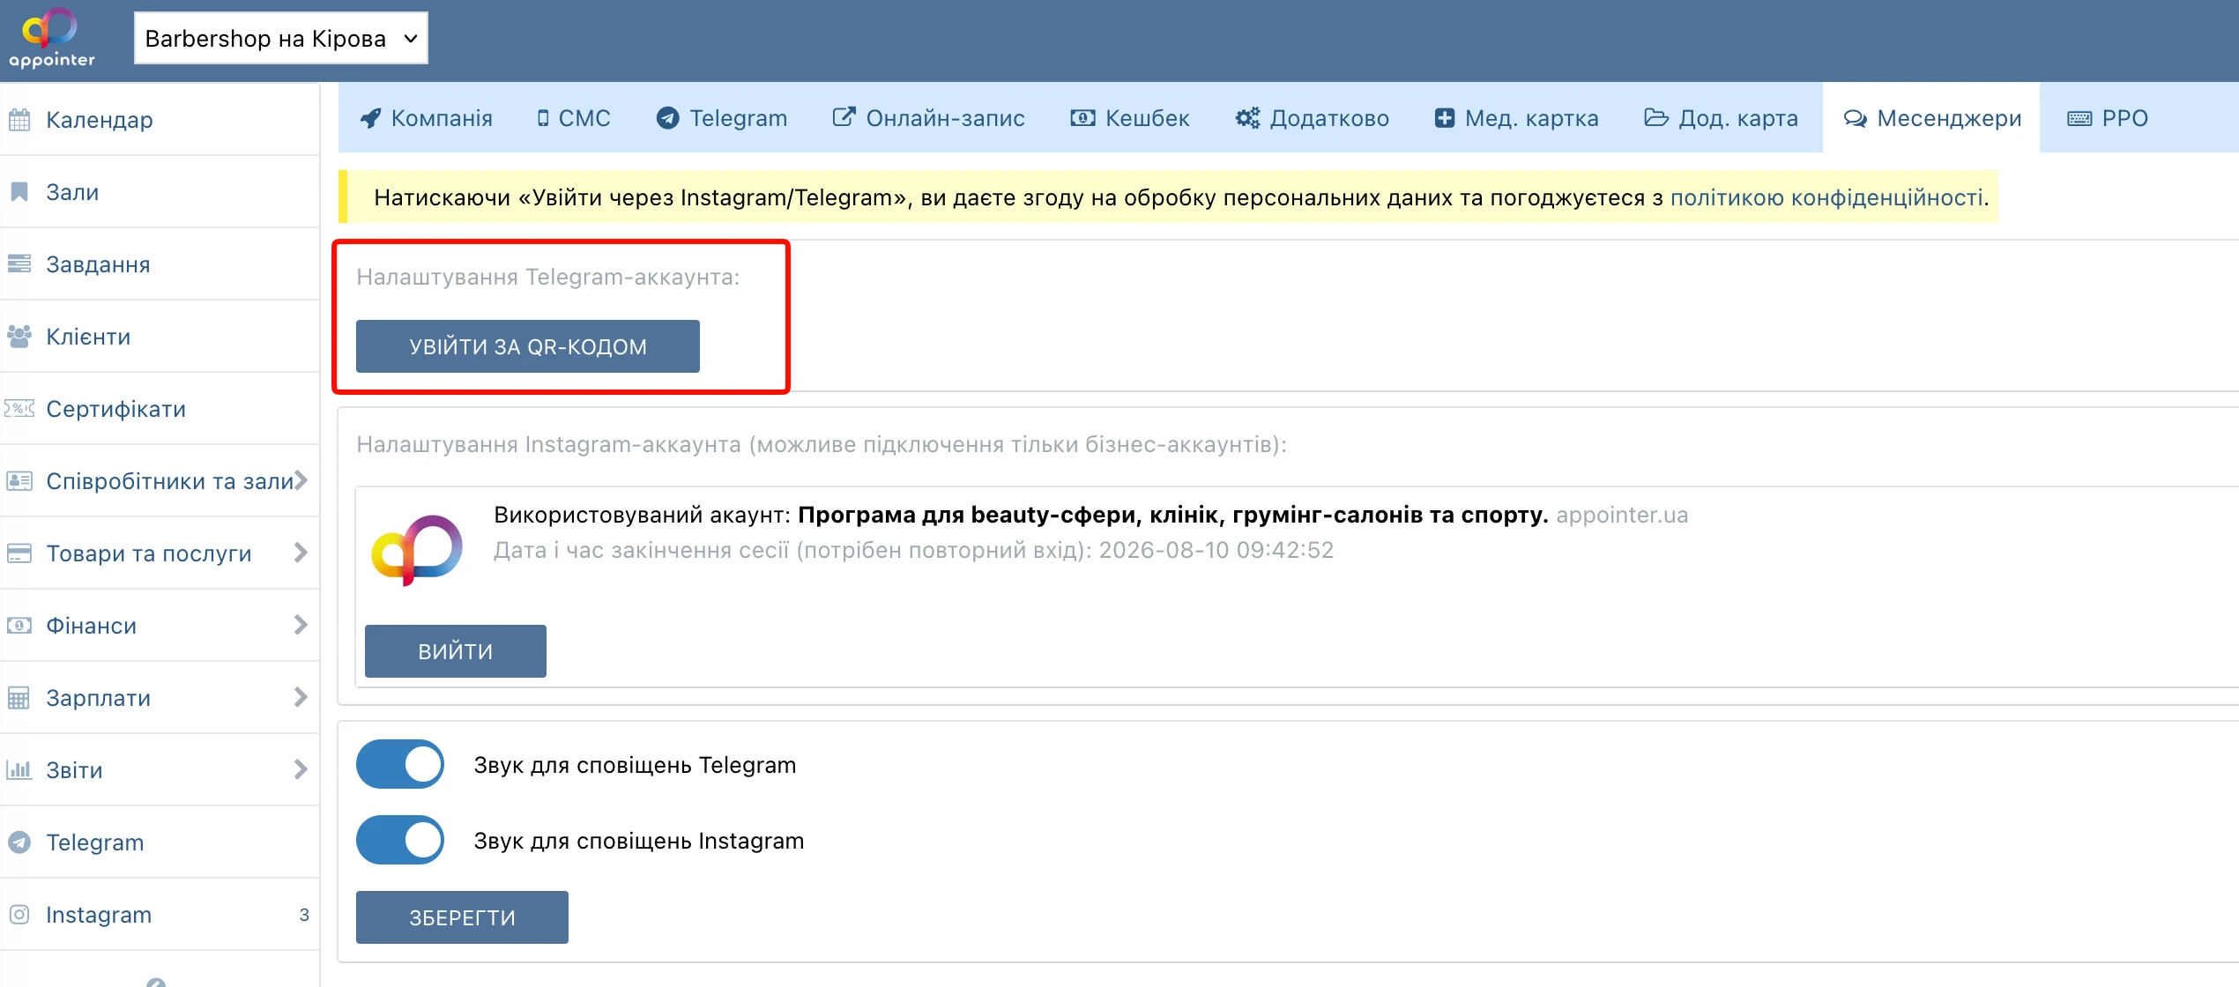2239x987 pixels.
Task: Click the tasks list icon beside Завдання
Action: (x=19, y=264)
